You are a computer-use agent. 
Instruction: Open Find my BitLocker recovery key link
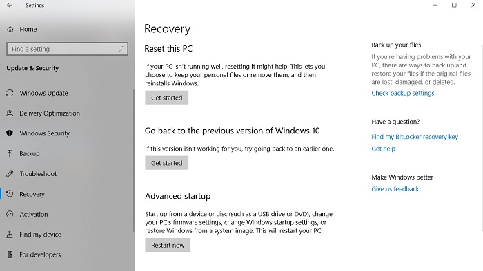tap(415, 137)
